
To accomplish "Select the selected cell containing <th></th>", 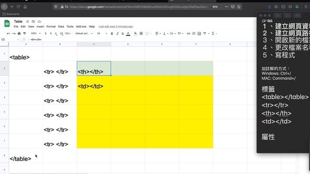I will 94,68.
